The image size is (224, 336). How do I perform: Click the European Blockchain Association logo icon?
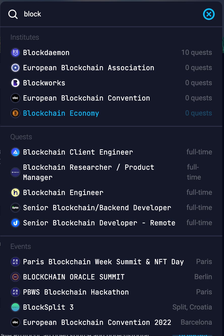[x=15, y=68]
